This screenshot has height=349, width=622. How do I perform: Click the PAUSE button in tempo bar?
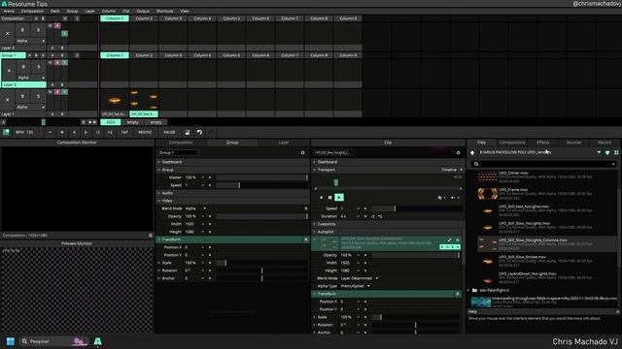169,132
